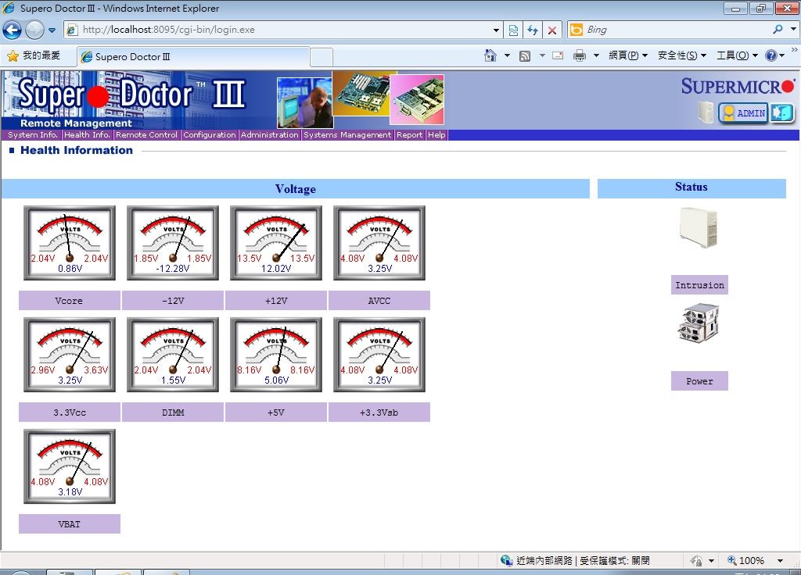Expand the zoom level dropdown arrow

point(780,561)
